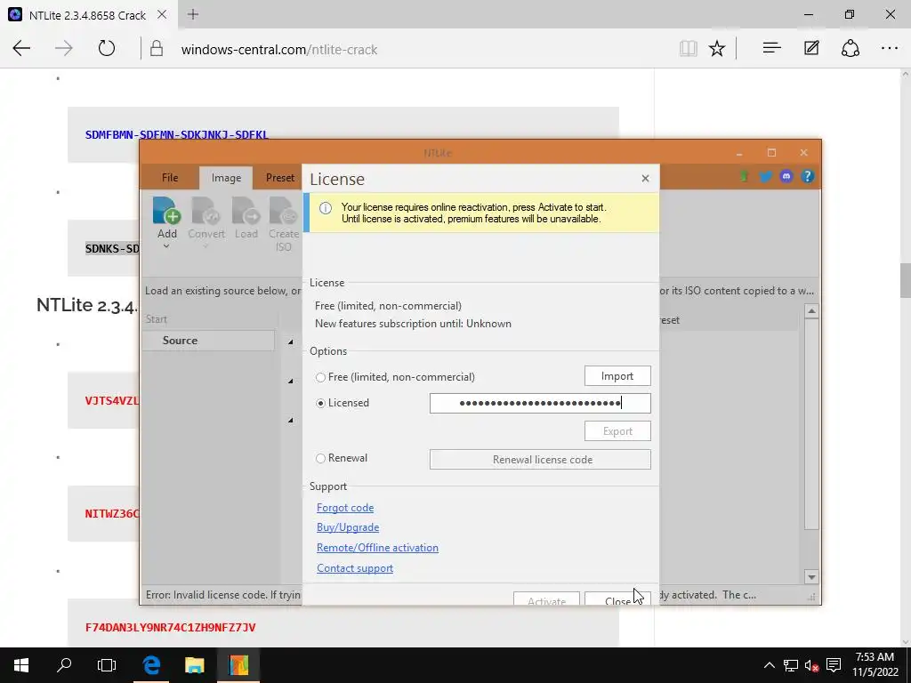Click the taskbar clock 7:53 AM
The height and width of the screenshot is (683, 911).
point(875,657)
